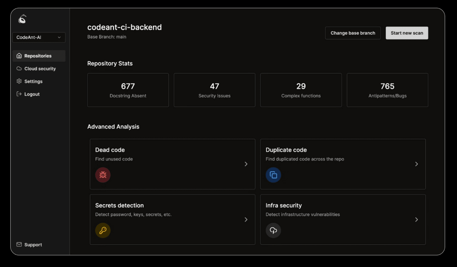Screen dimensions: 457x267
Task: Click the Start new scan button
Action: (x=407, y=33)
